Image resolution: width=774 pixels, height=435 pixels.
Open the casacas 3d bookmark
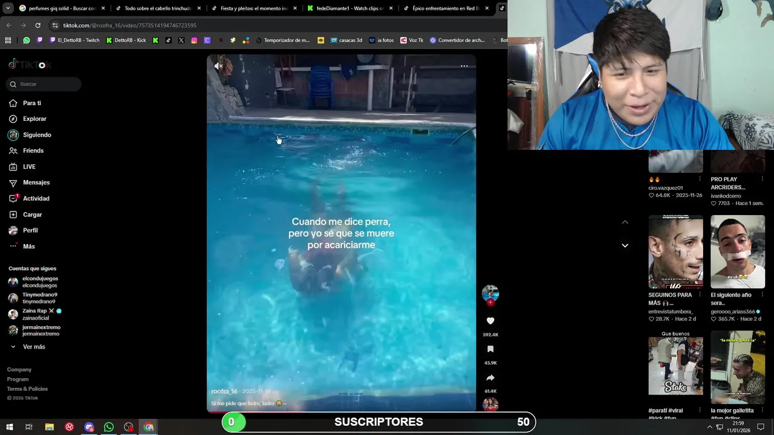point(346,40)
